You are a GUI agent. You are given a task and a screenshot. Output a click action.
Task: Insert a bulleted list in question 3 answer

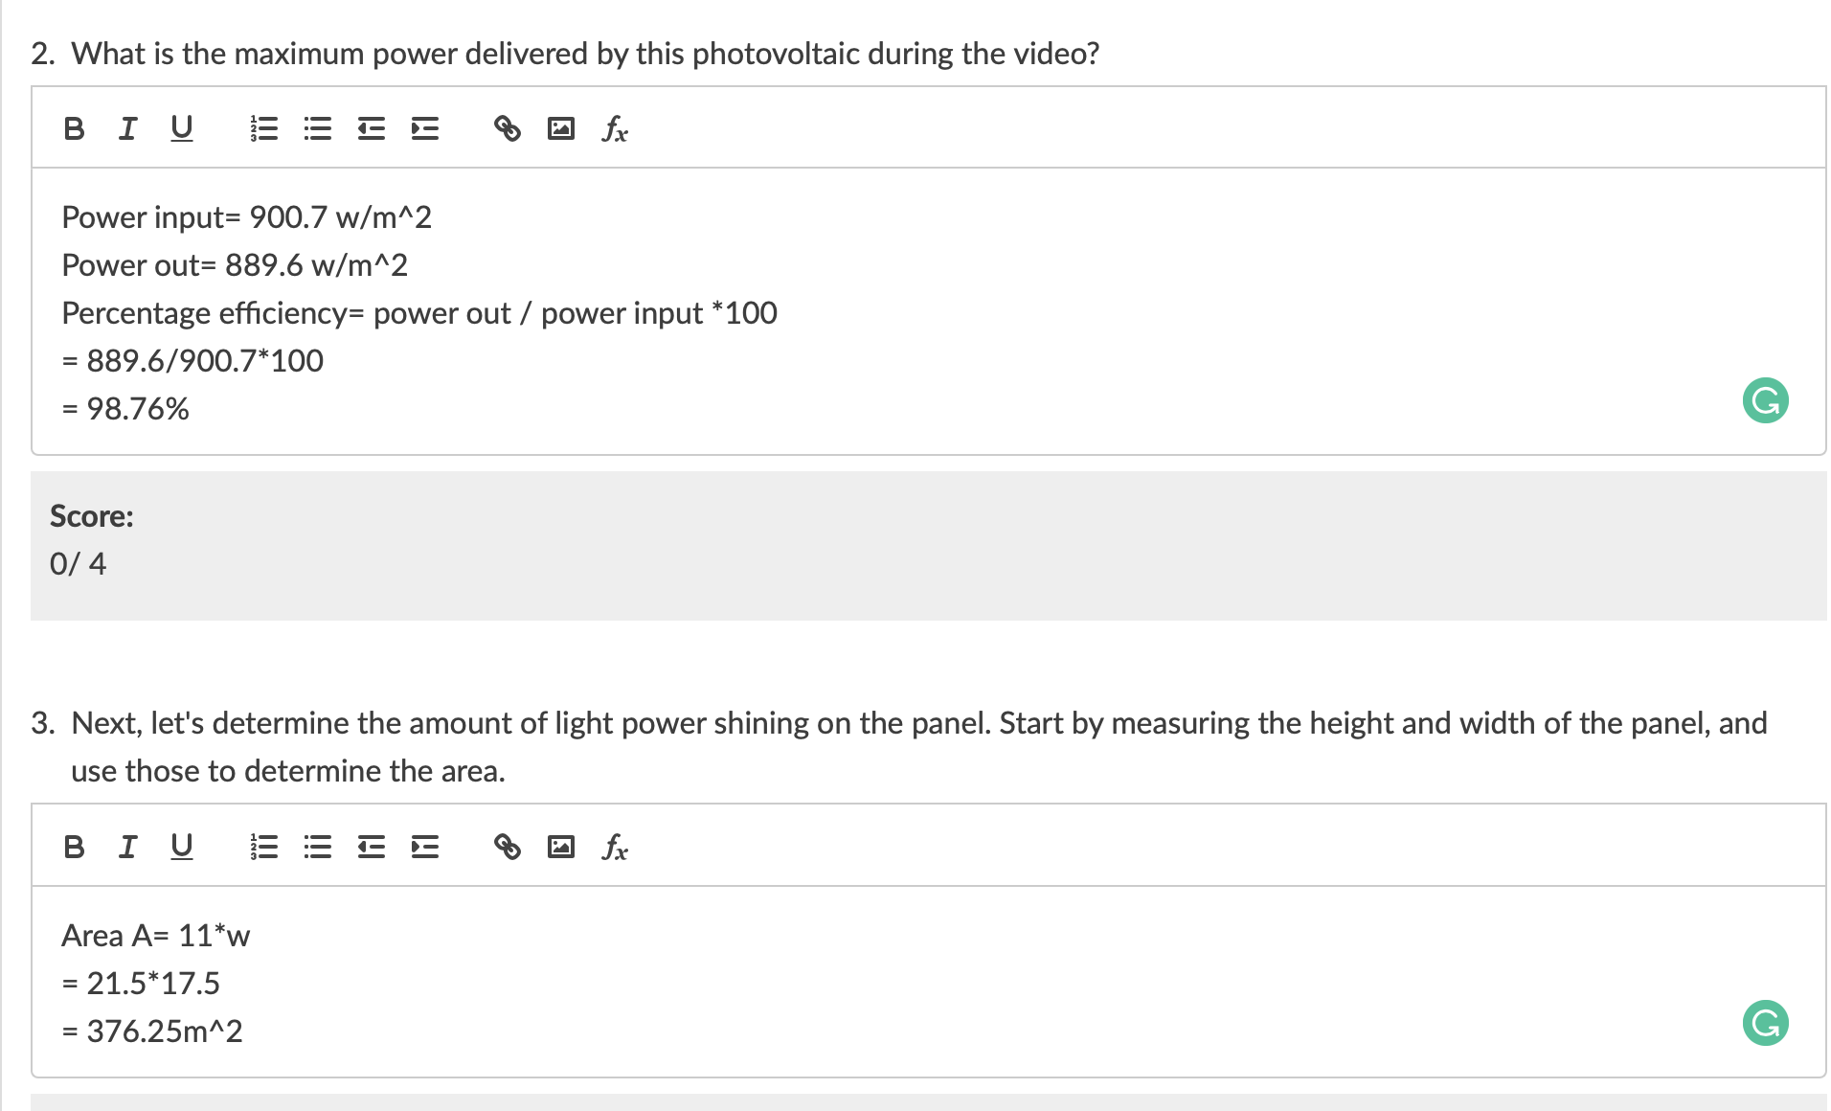tap(317, 846)
